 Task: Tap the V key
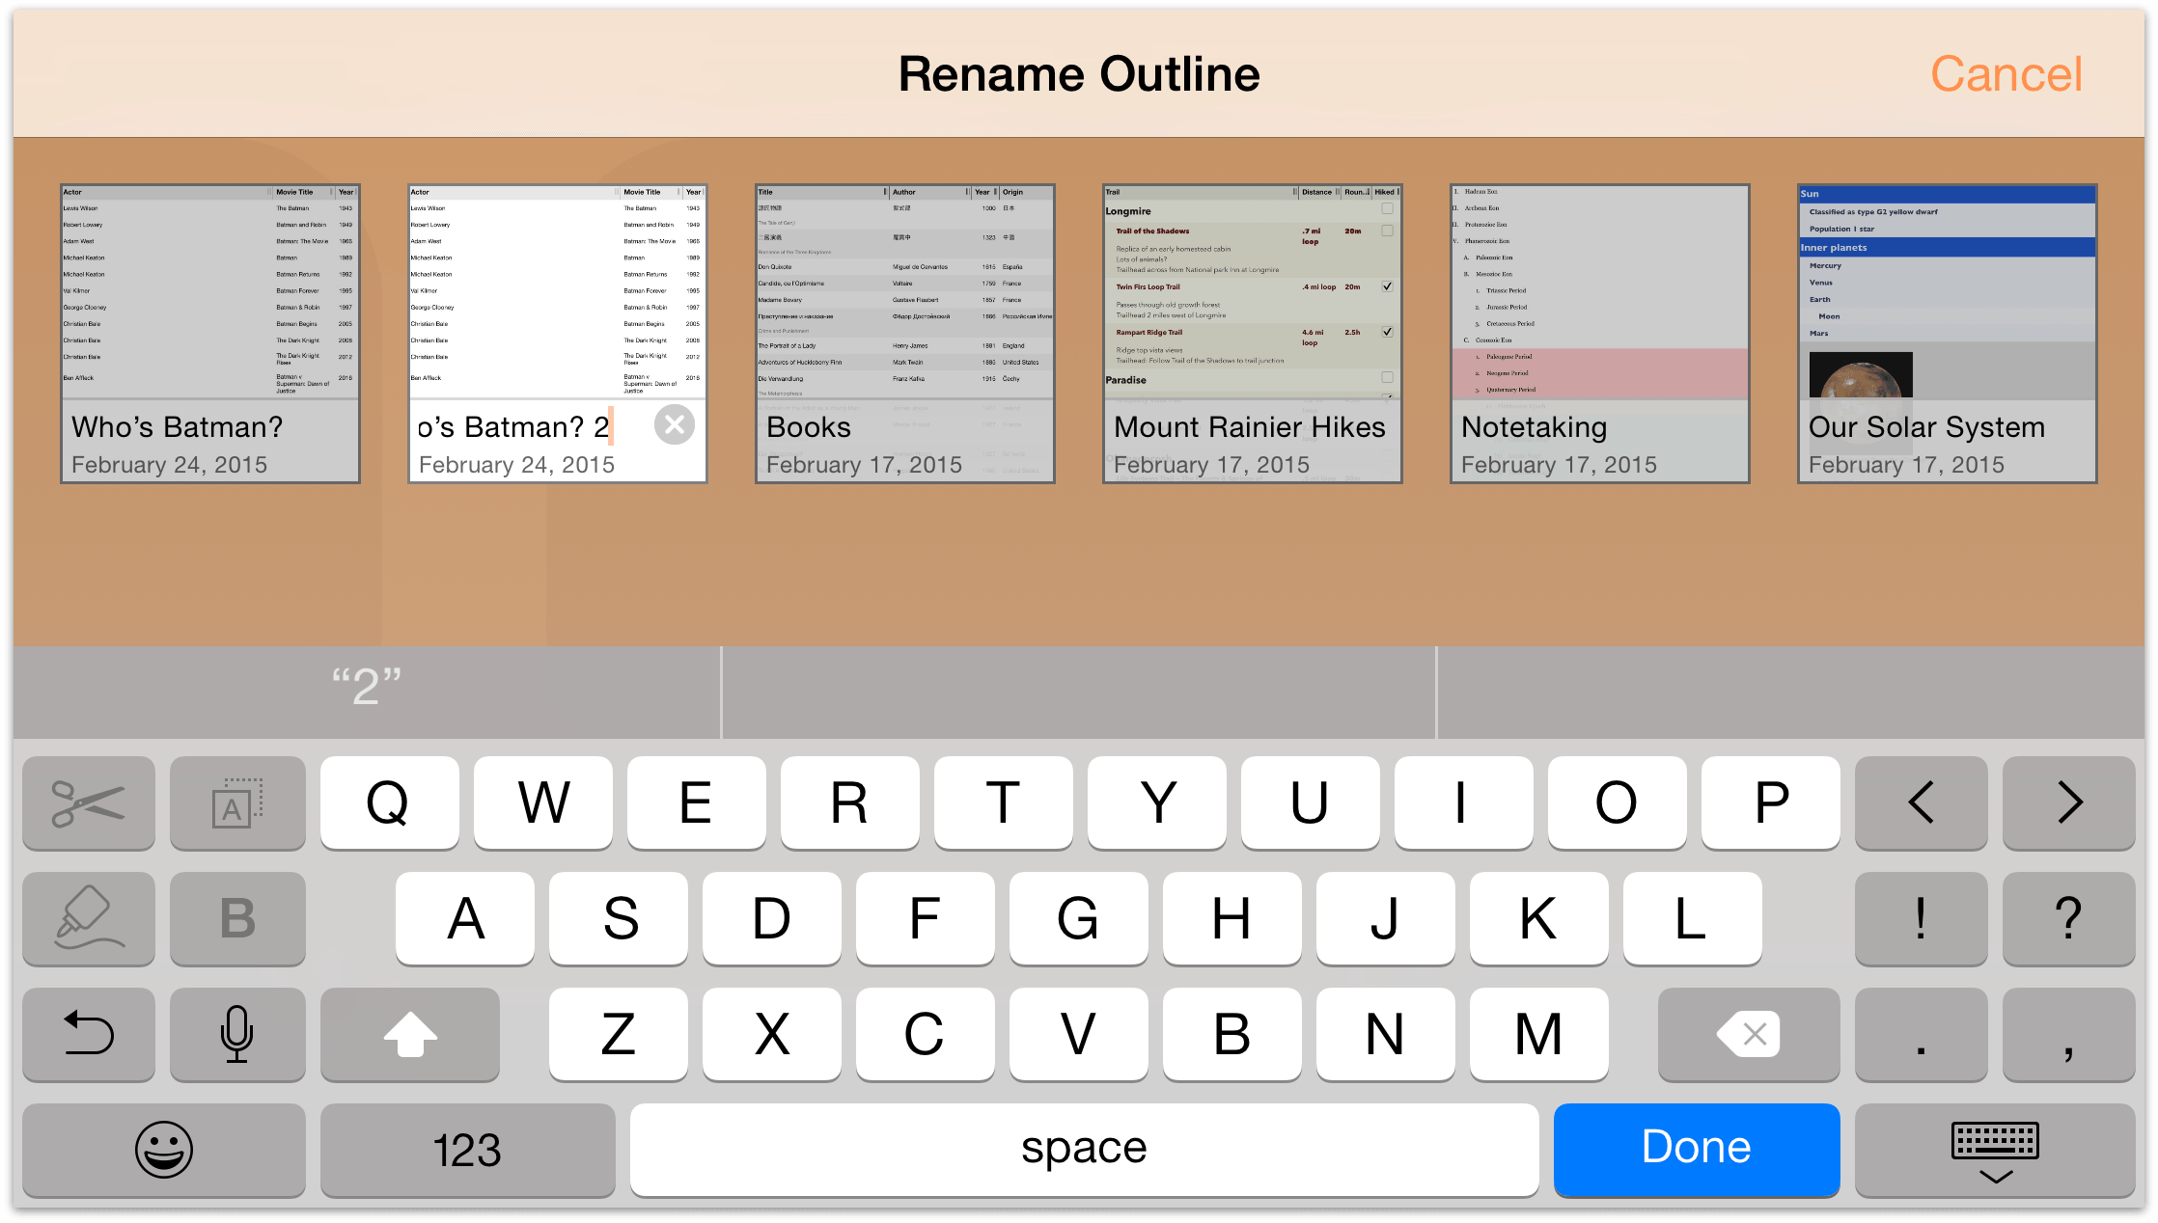1079,1034
